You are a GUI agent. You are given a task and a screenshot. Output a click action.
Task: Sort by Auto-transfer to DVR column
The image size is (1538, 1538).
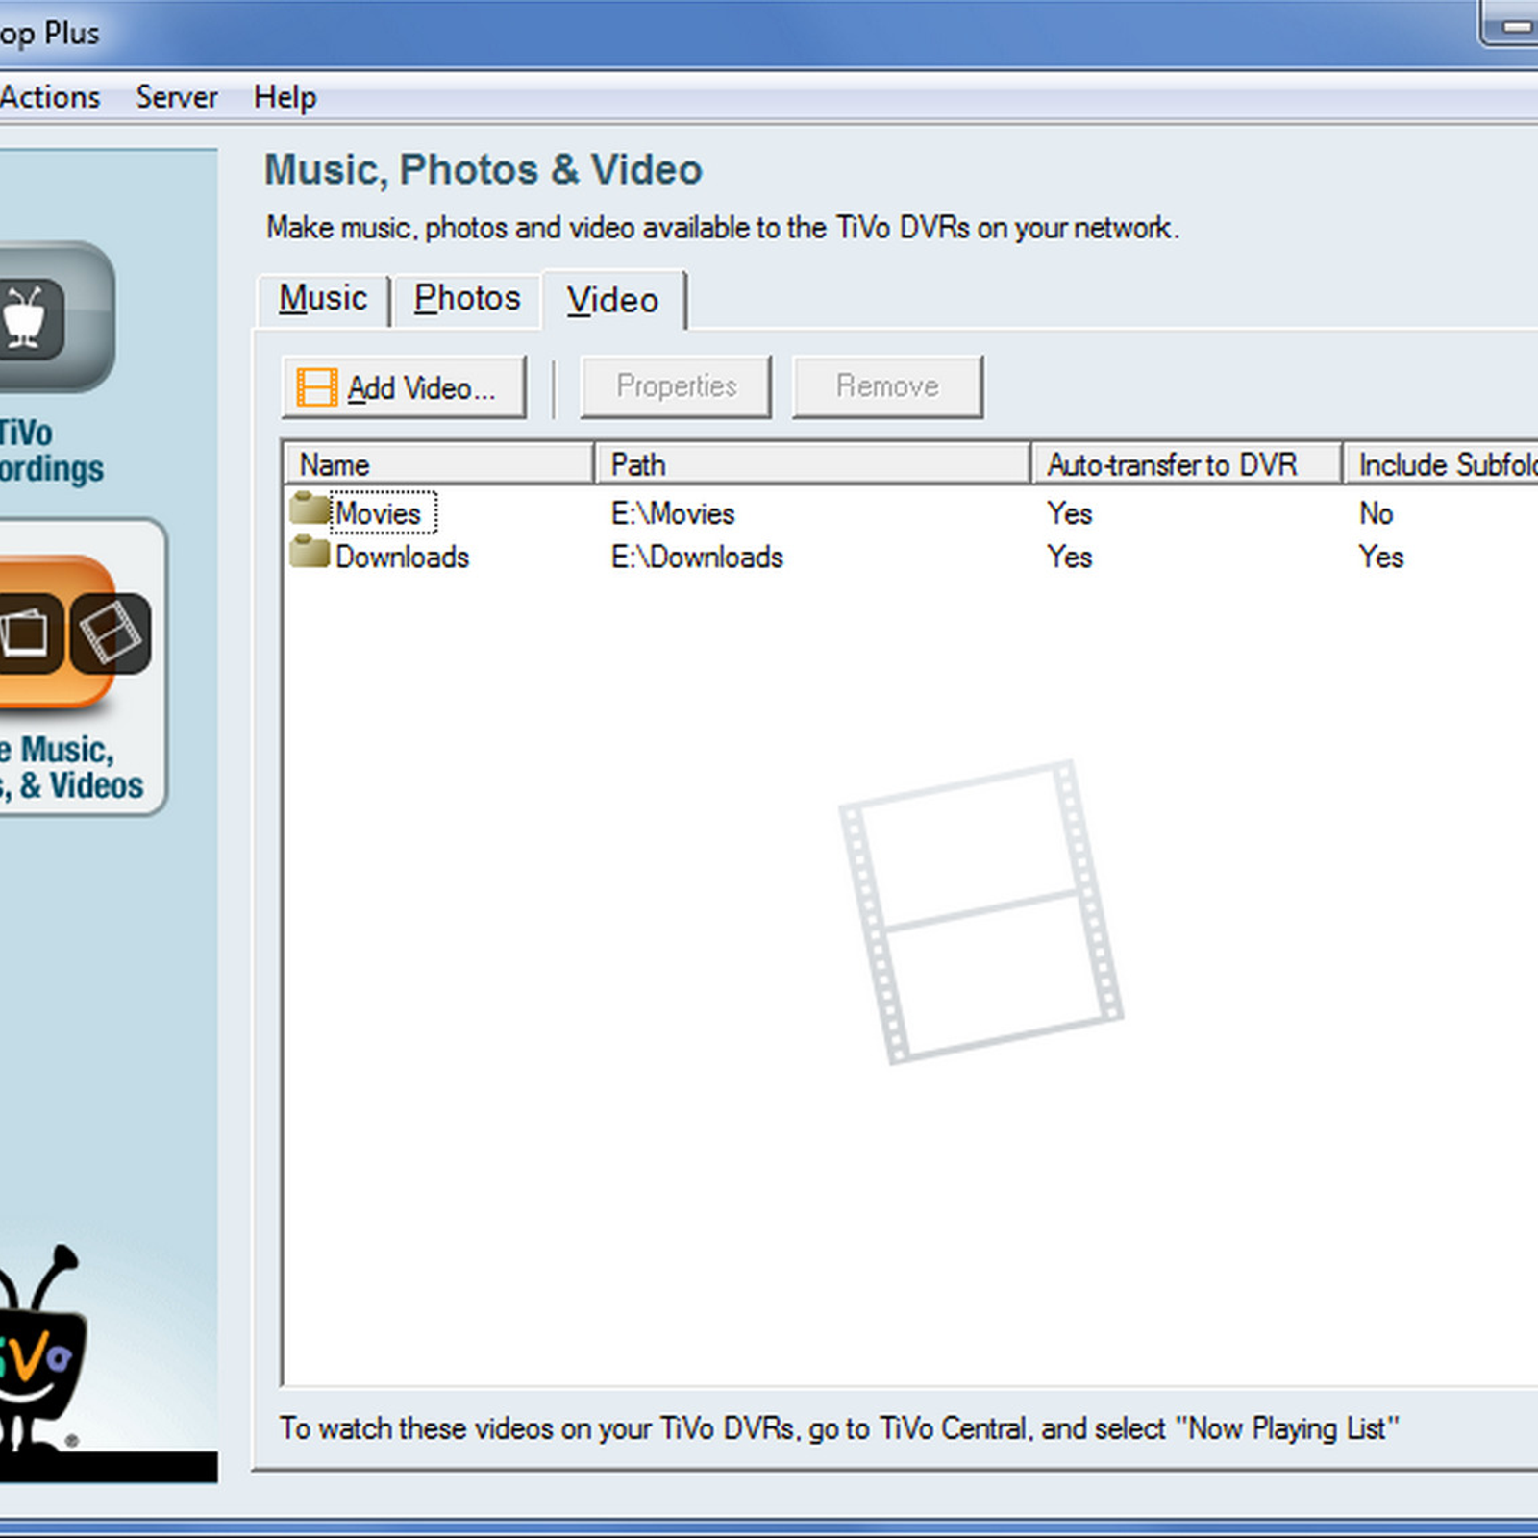click(1187, 464)
